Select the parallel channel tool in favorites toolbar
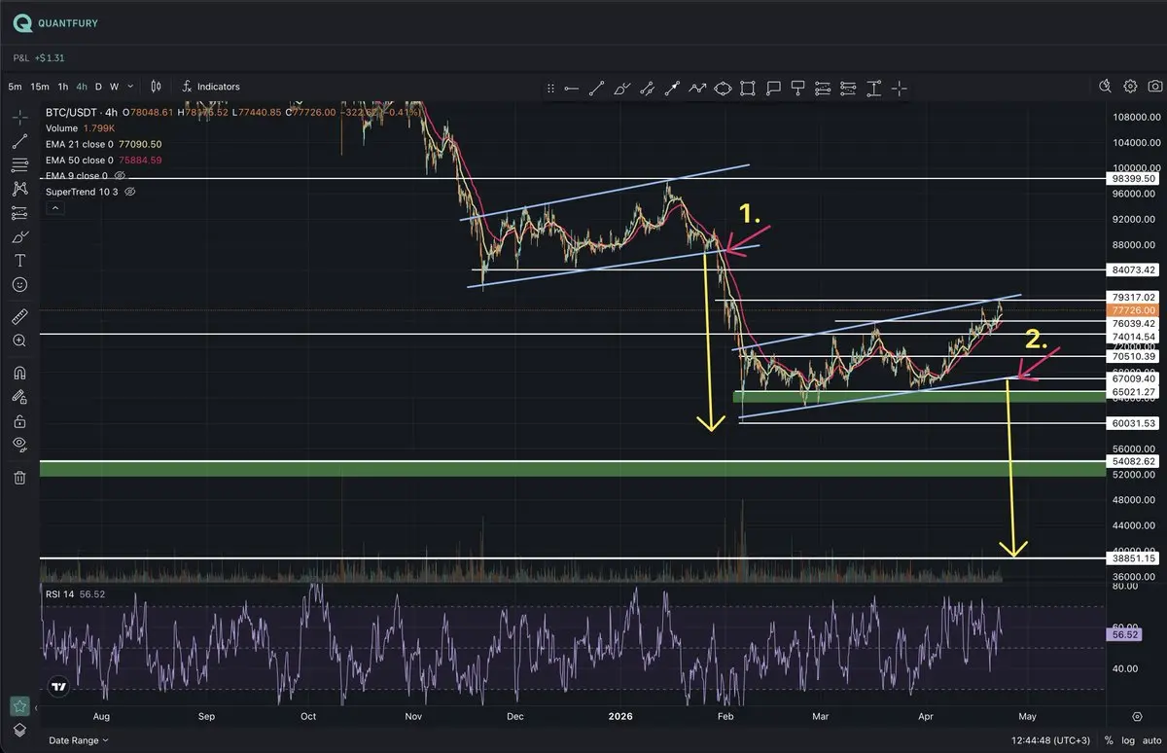Viewport: 1167px width, 753px height. (x=648, y=89)
